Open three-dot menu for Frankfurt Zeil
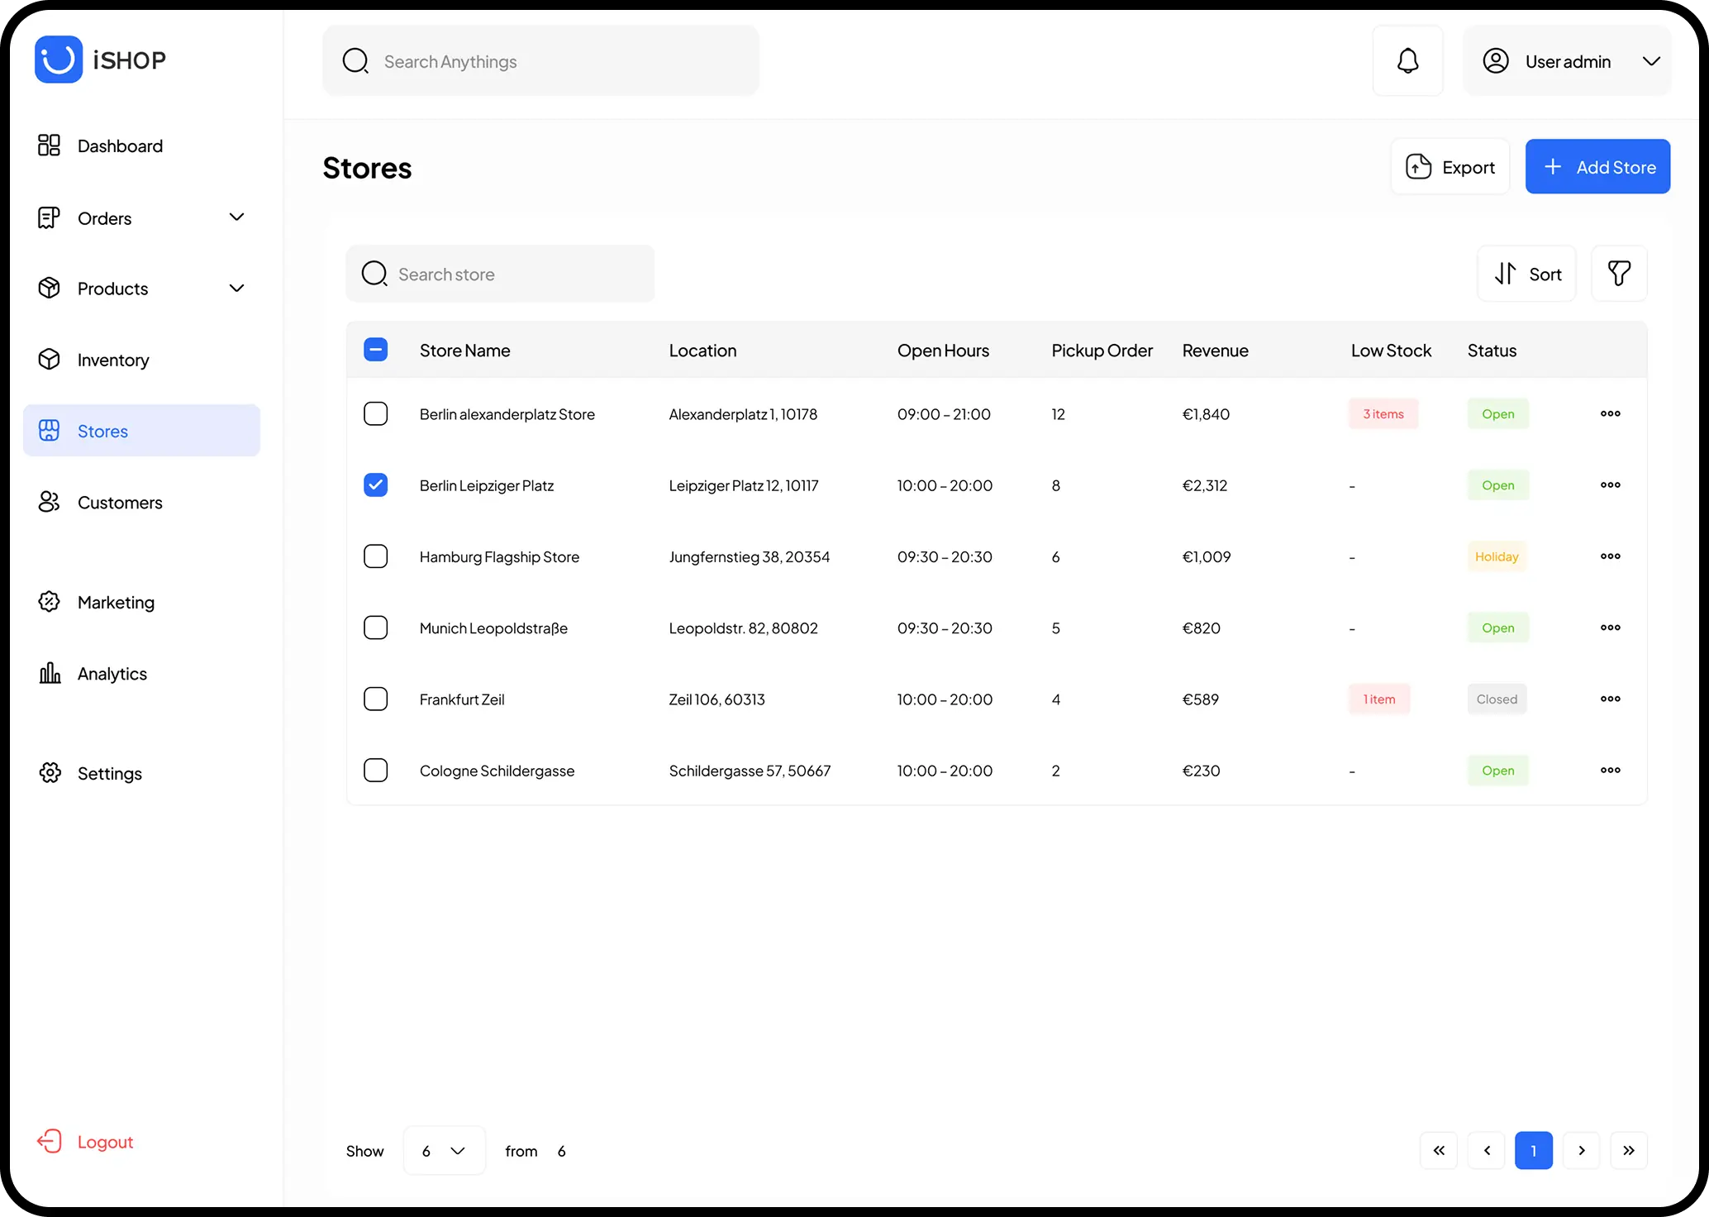This screenshot has width=1709, height=1217. (1610, 699)
